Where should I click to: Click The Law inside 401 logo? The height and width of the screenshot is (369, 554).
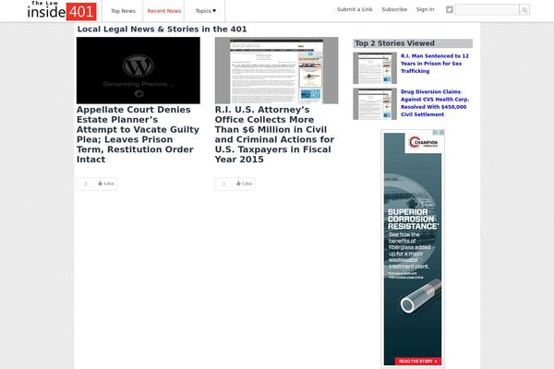pyautogui.click(x=62, y=10)
